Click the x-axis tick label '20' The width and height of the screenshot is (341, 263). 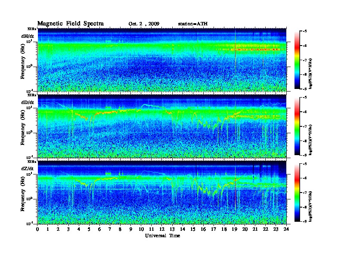(245, 229)
